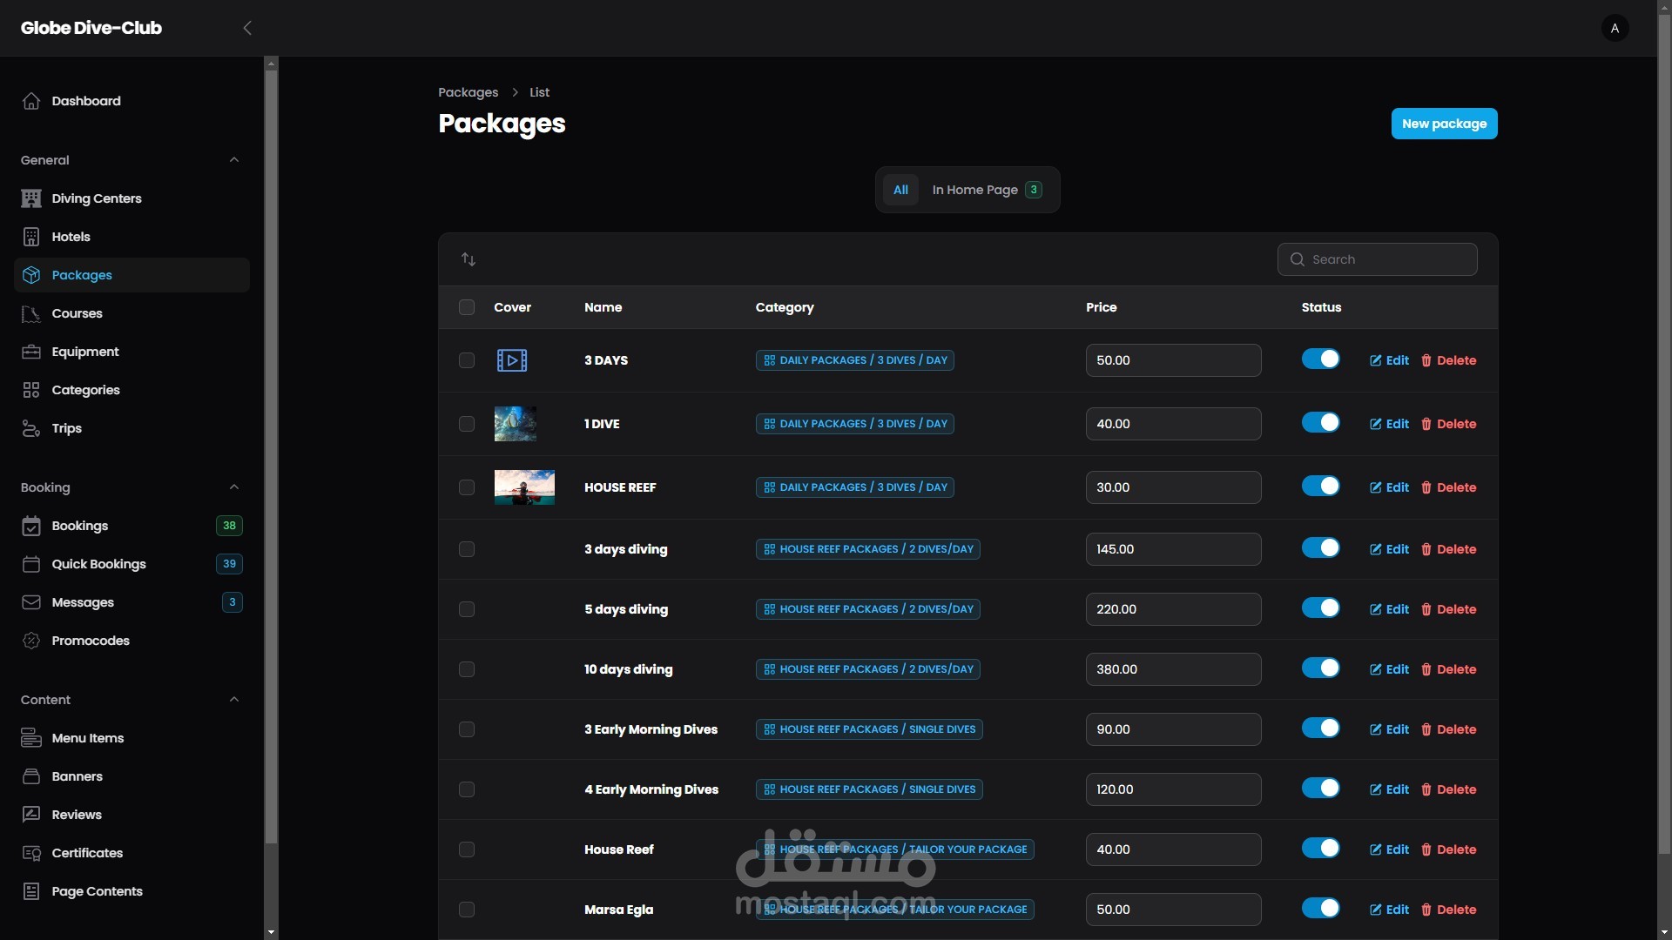Delete the 1 DIVE package
The image size is (1672, 940).
(1448, 424)
